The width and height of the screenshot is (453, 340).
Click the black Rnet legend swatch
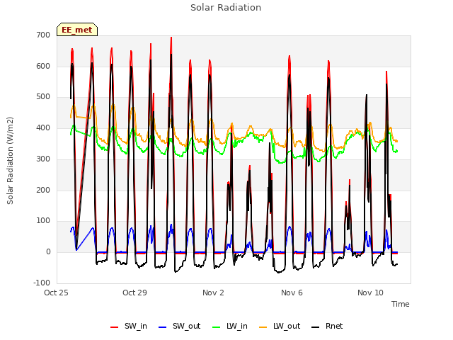(x=316, y=327)
